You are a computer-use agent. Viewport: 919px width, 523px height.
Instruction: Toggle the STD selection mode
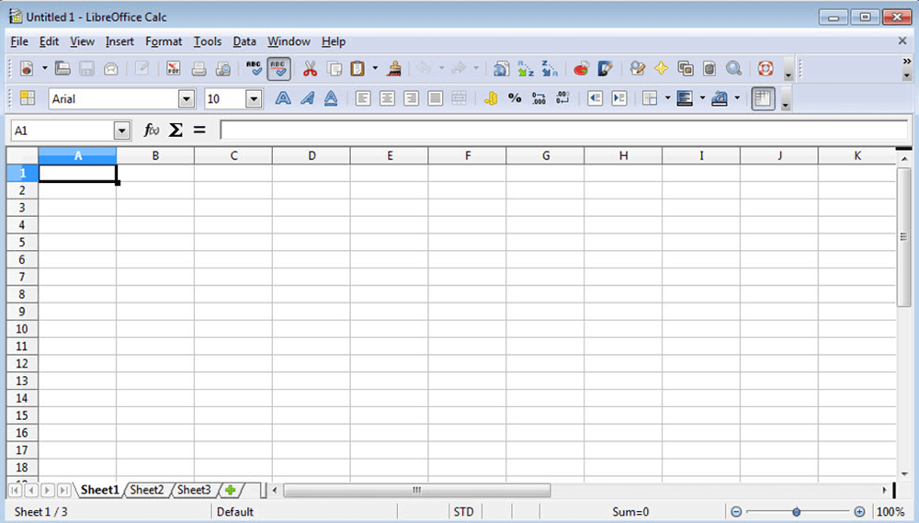[x=463, y=512]
